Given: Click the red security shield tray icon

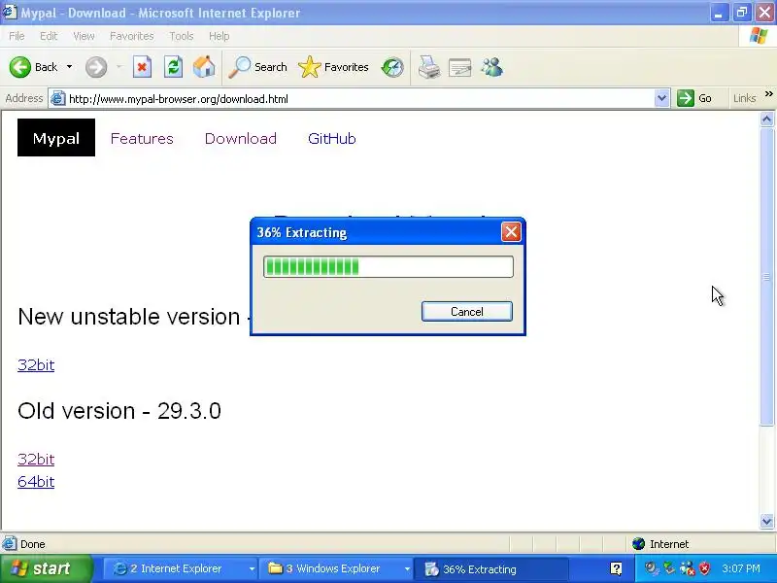Looking at the screenshot, I should pos(704,568).
